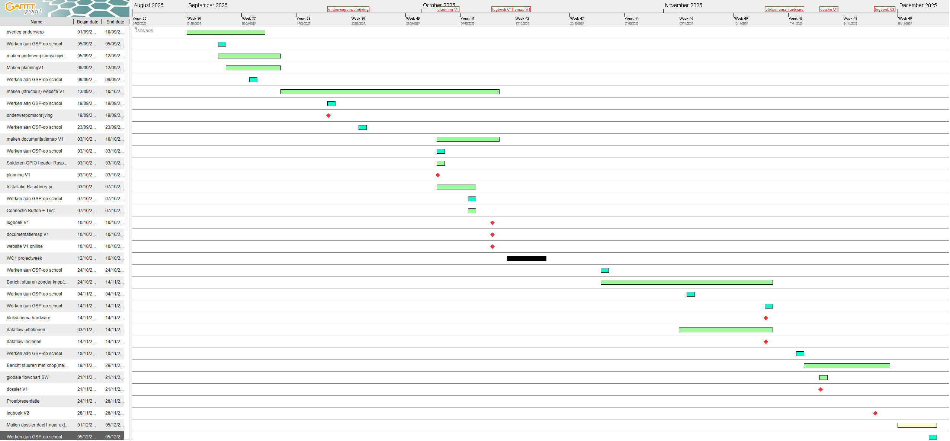Click the 'planning V1' milestone diamond
Image resolution: width=950 pixels, height=441 pixels.
pyautogui.click(x=438, y=175)
